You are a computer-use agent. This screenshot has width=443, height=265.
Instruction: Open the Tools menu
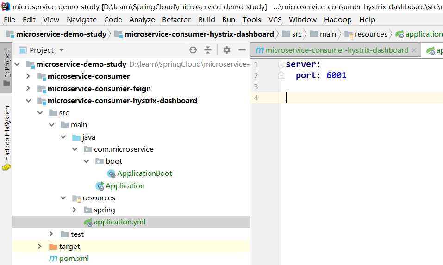(x=252, y=20)
